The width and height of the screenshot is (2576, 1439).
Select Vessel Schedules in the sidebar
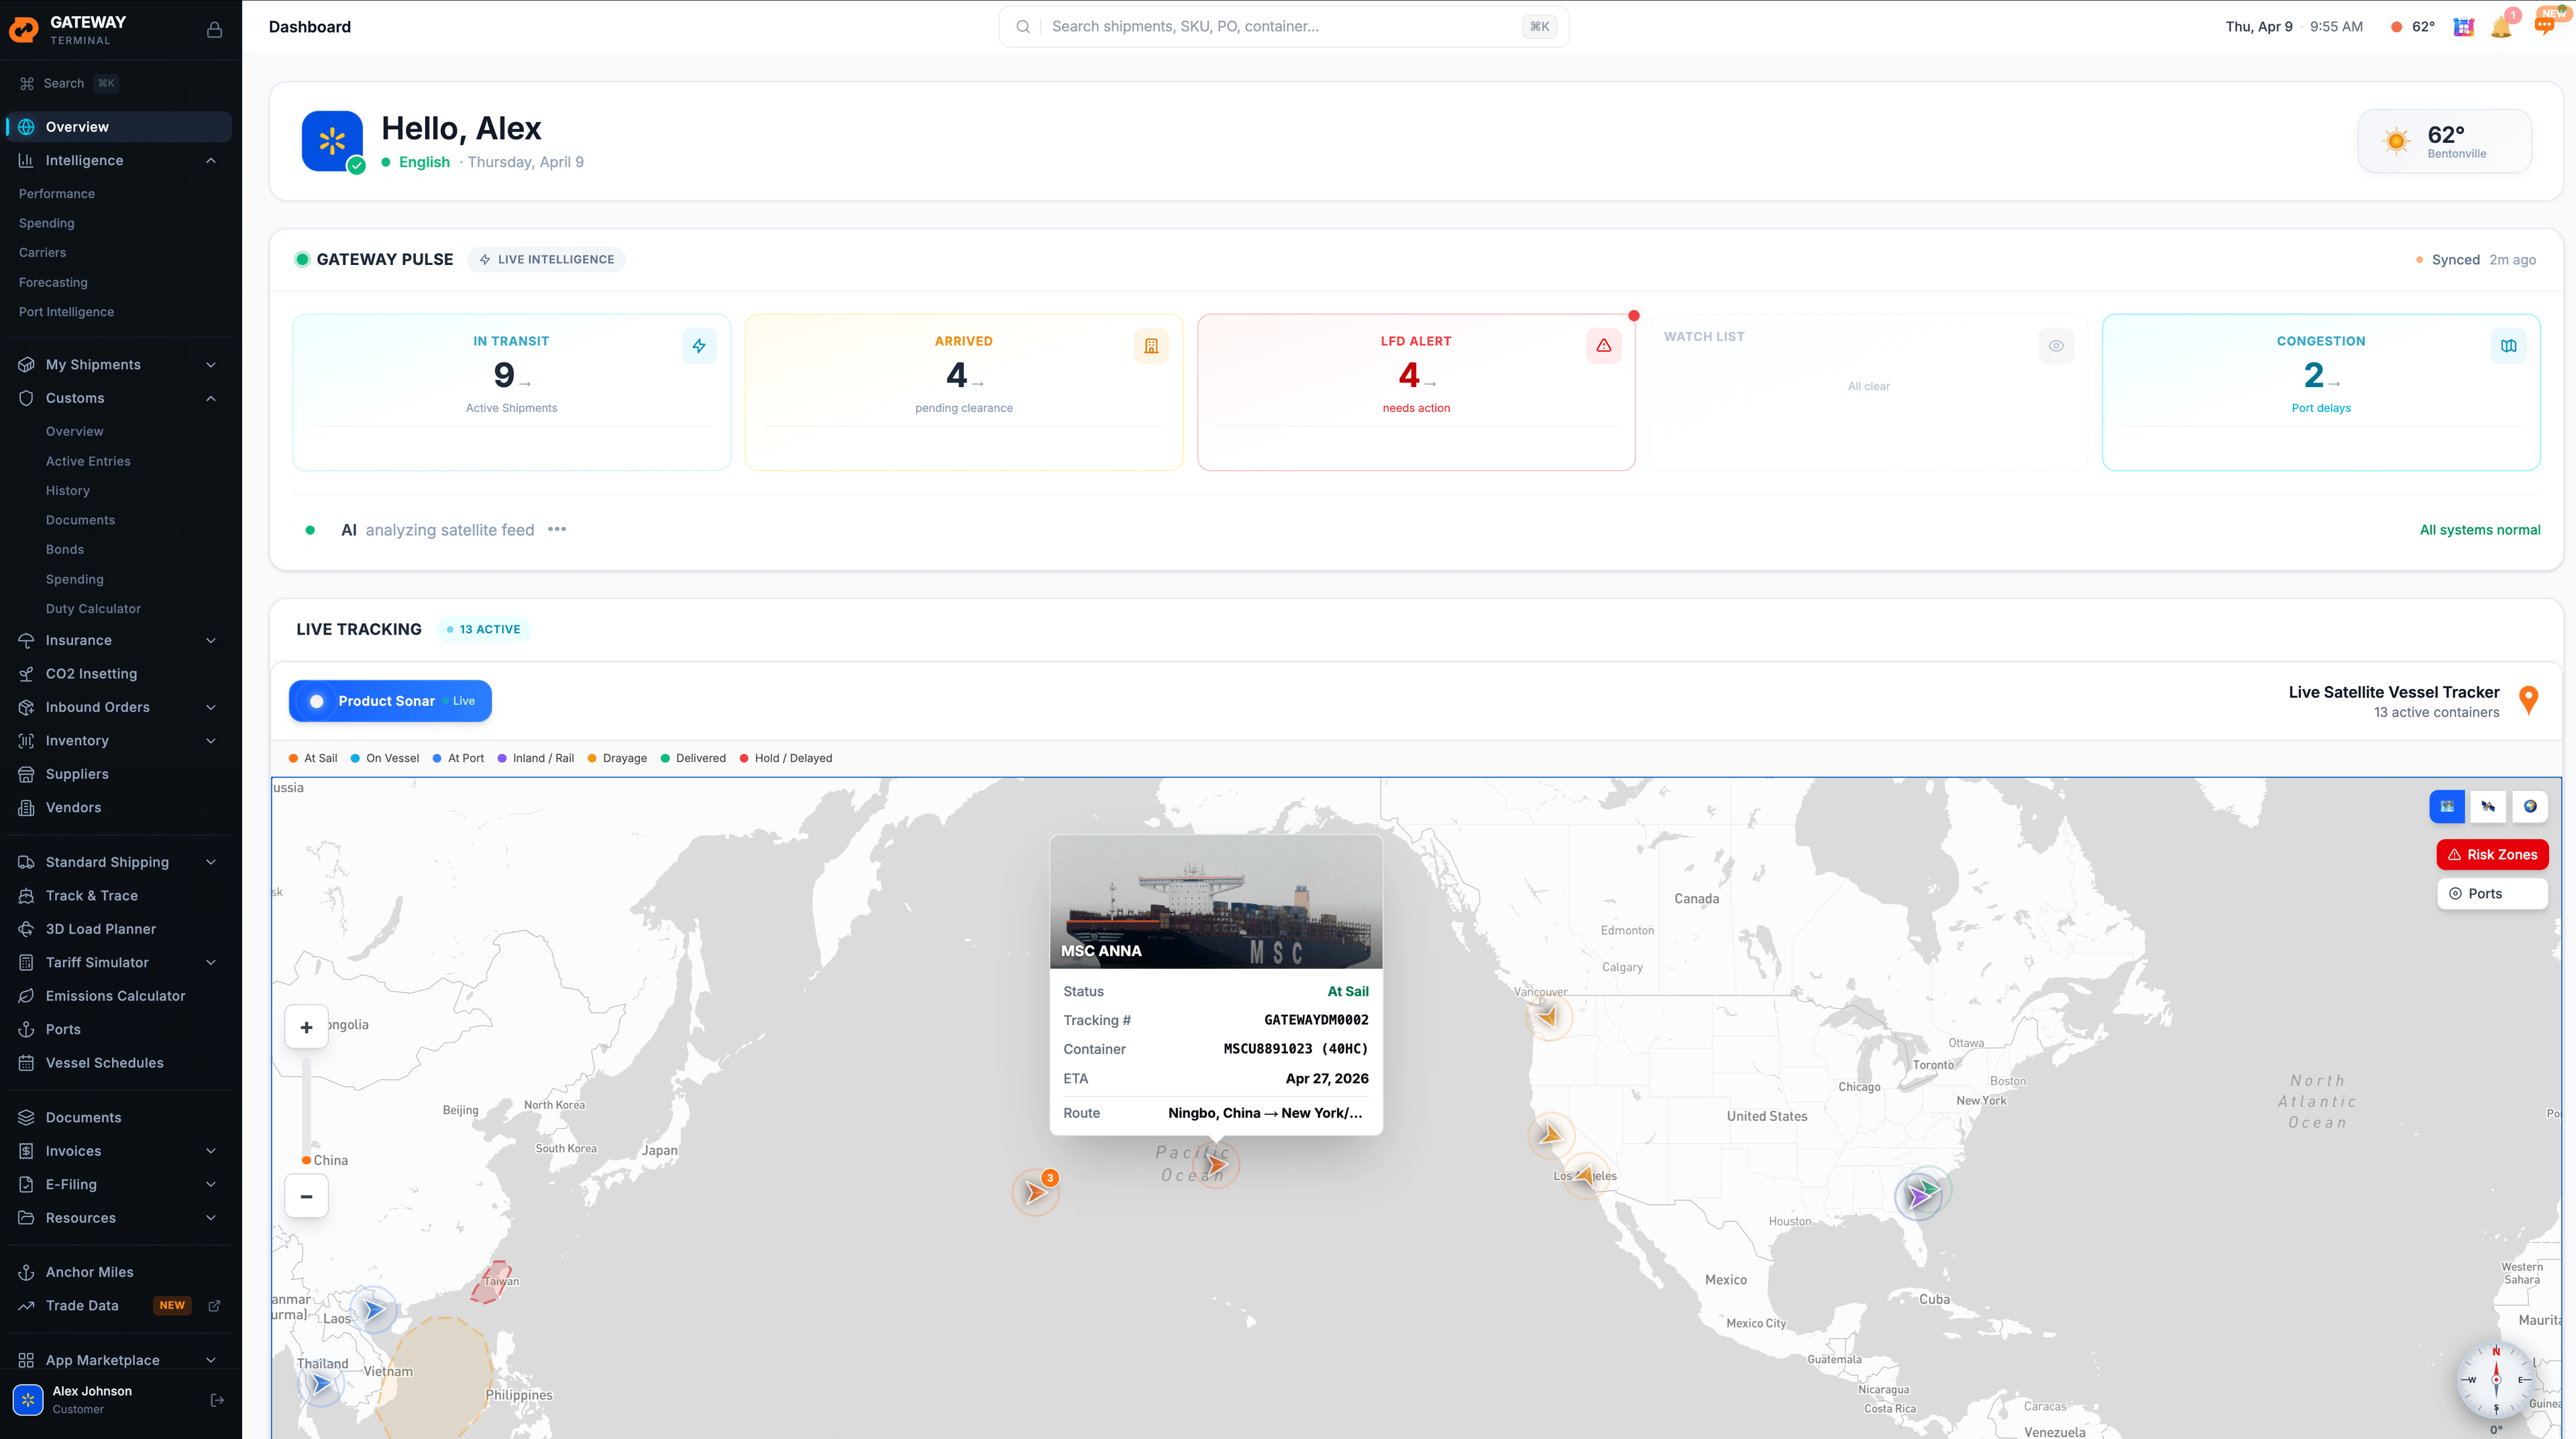click(x=105, y=1062)
